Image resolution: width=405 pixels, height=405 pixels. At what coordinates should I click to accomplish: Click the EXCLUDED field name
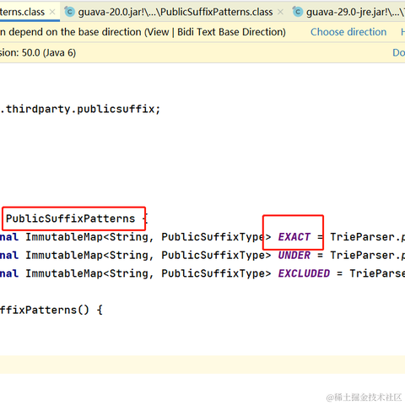(304, 273)
